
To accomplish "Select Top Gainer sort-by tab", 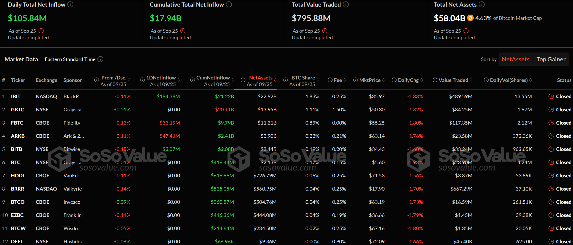I will point(551,59).
